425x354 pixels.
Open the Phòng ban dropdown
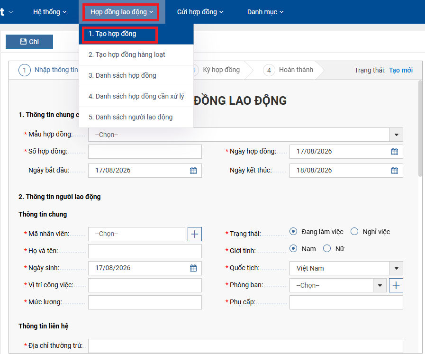380,285
